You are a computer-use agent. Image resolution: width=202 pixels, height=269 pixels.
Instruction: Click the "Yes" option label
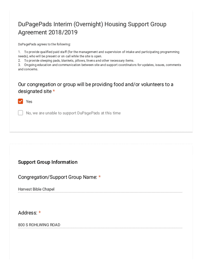[x=29, y=102]
